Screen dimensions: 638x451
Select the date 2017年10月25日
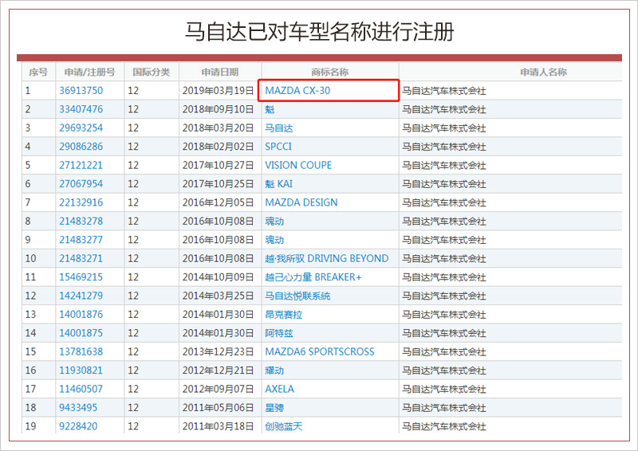(218, 184)
